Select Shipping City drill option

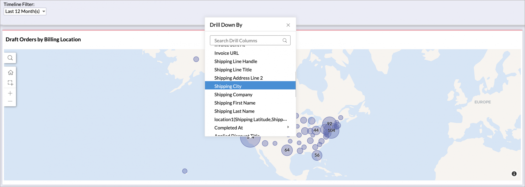click(228, 86)
